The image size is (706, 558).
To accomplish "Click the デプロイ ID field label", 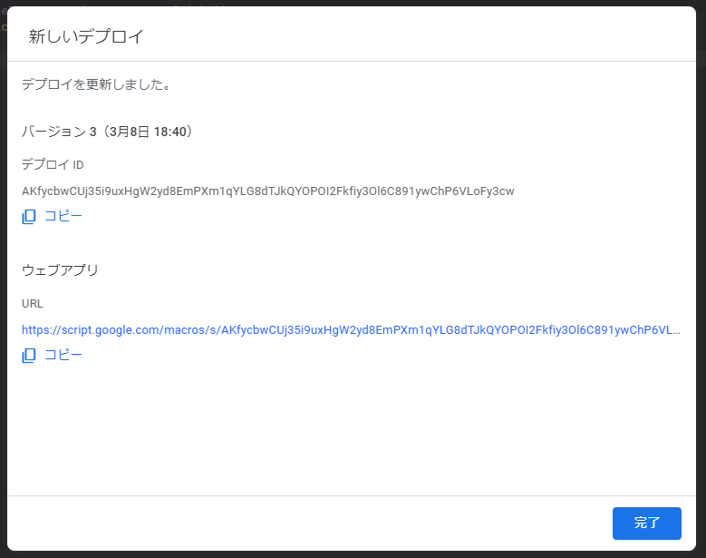I will [x=53, y=164].
